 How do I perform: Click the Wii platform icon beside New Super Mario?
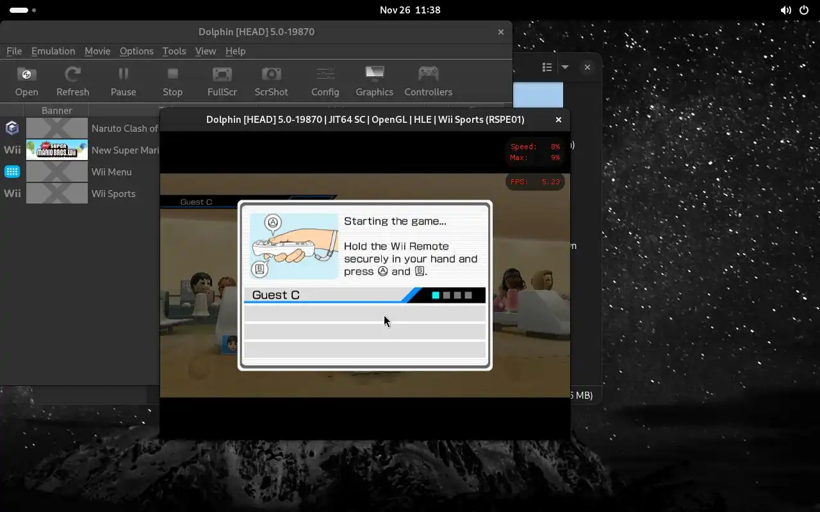click(x=12, y=150)
